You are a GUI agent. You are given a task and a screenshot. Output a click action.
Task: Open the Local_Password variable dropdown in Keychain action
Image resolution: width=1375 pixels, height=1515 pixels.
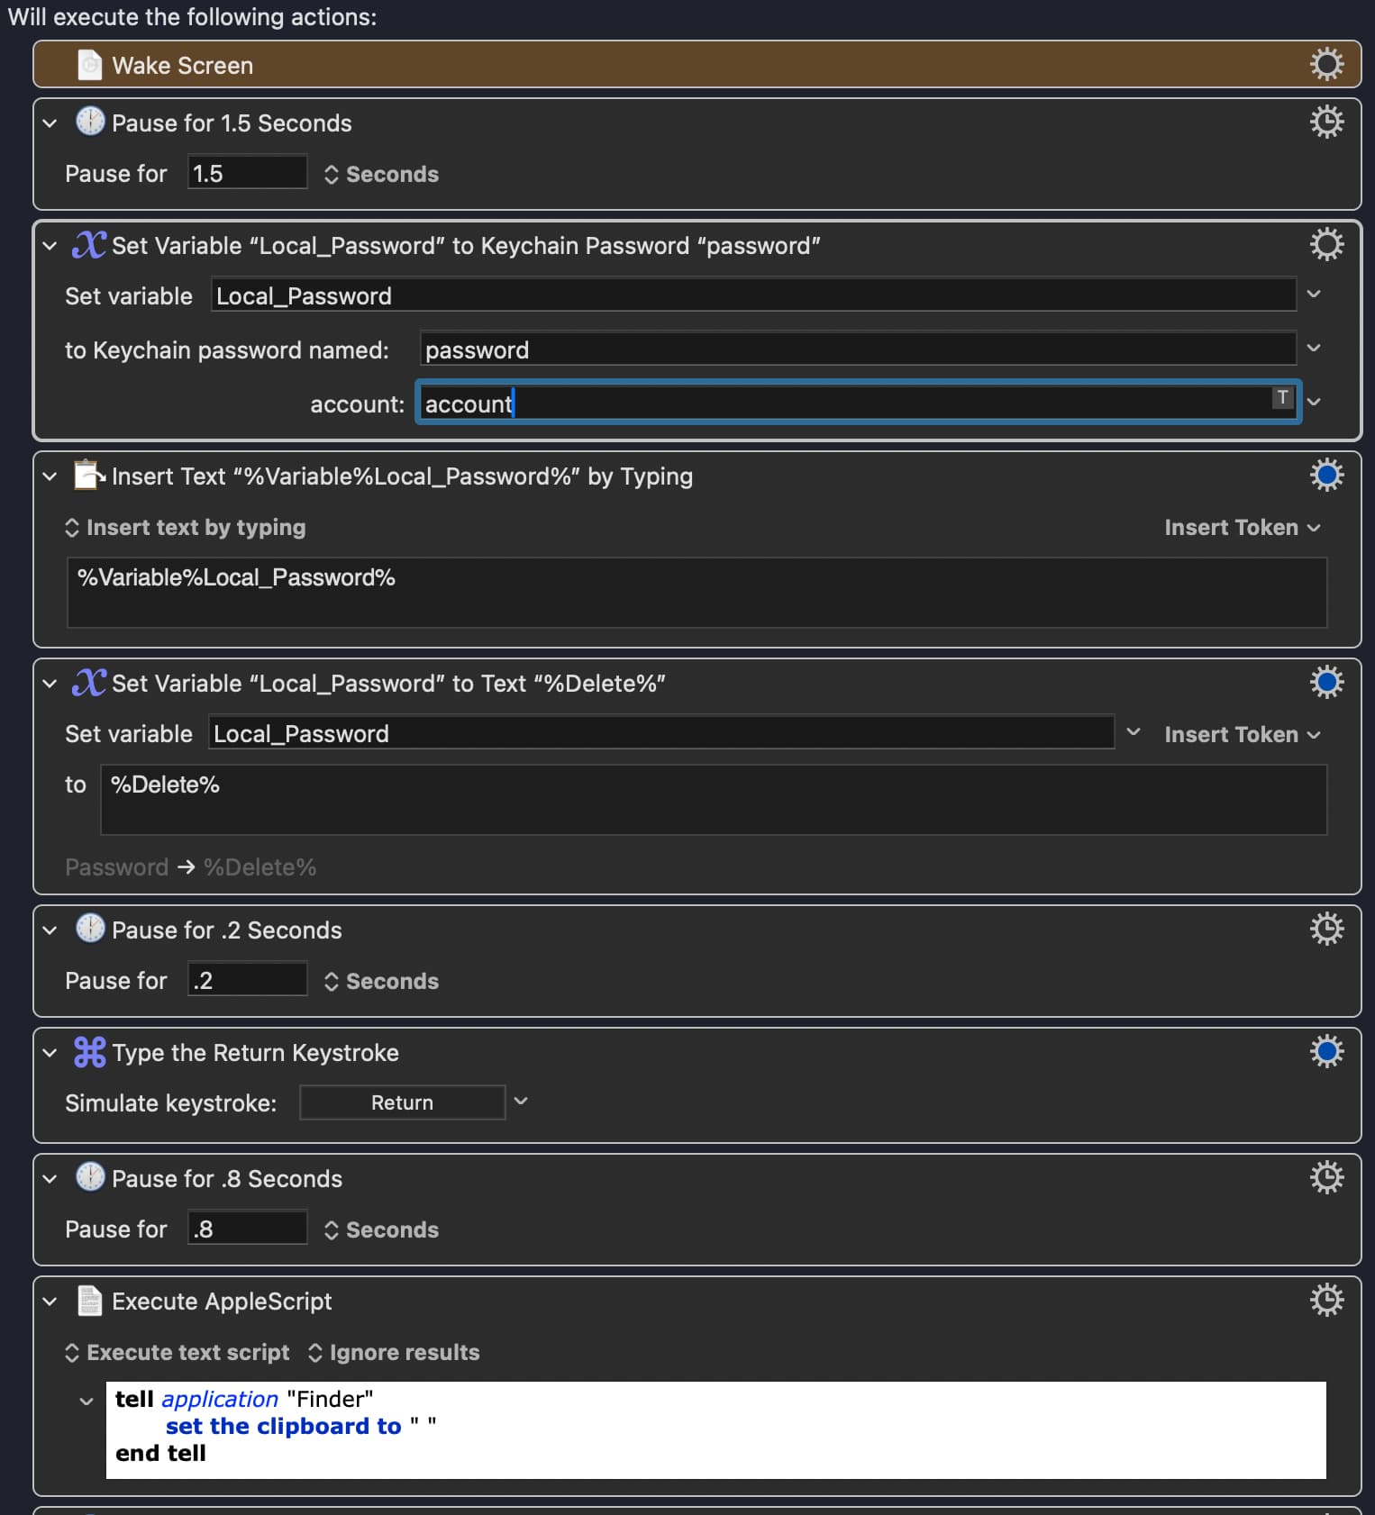click(1314, 295)
